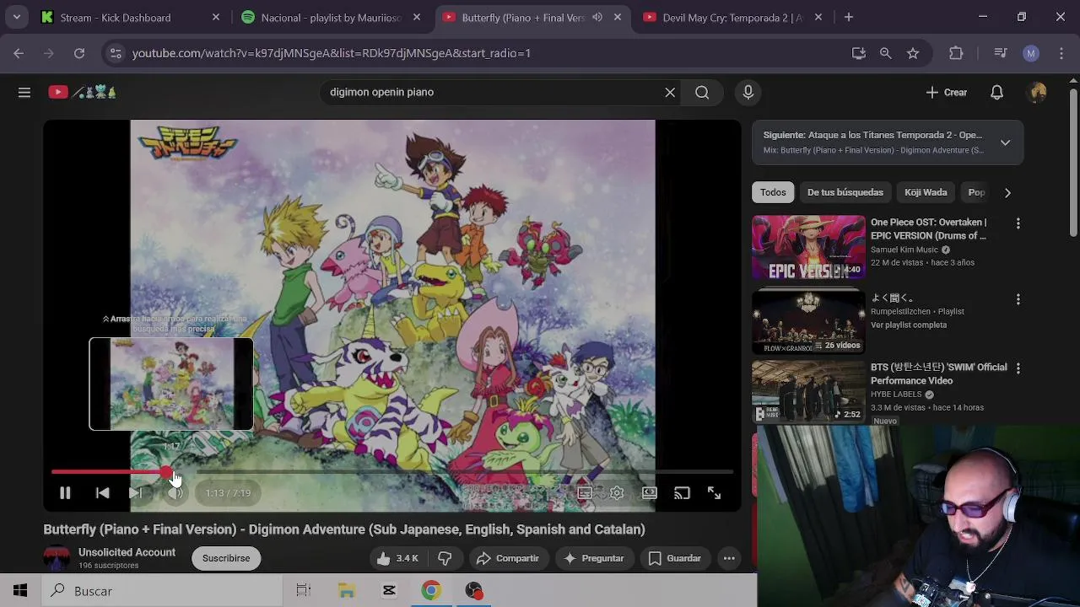The height and width of the screenshot is (607, 1080).
Task: Open options for the Rumpelstilzchen playlist
Action: tap(1018, 299)
